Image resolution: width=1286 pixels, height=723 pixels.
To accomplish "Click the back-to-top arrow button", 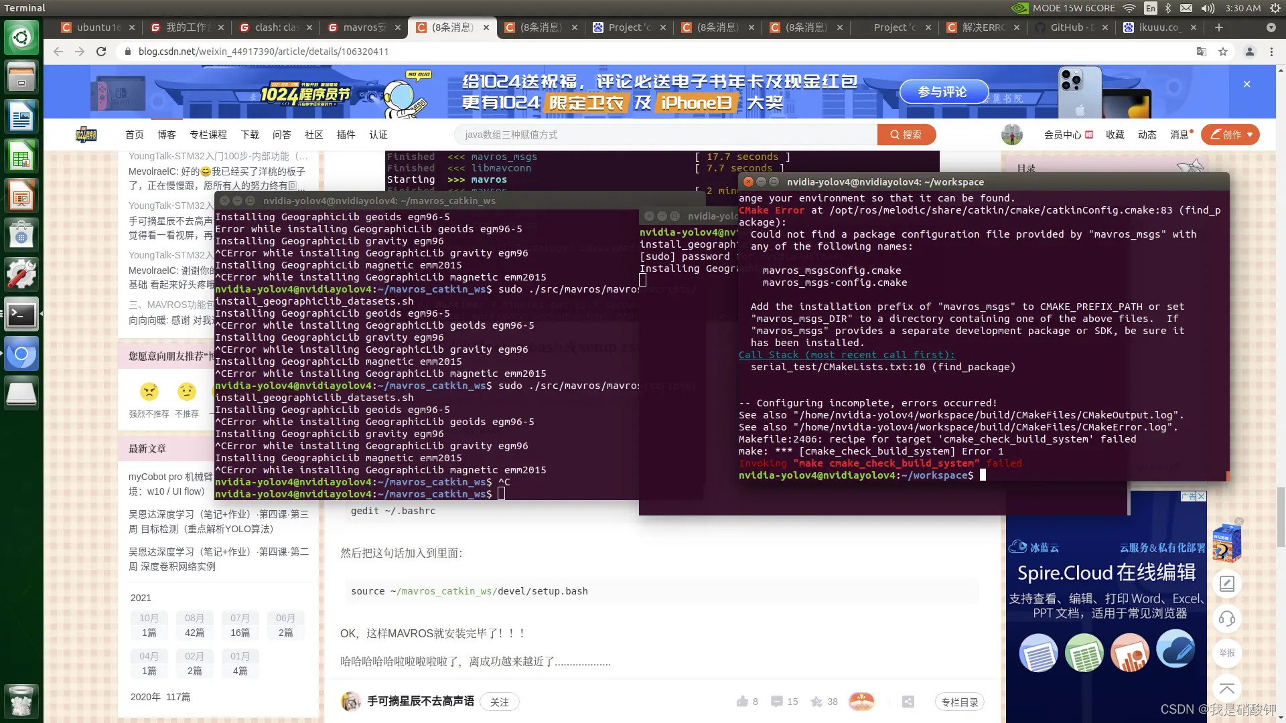I will click(x=1227, y=688).
